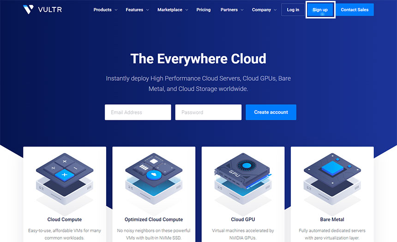Open the Optimized Cloud Compute title link
397x242 pixels.
tap(154, 219)
